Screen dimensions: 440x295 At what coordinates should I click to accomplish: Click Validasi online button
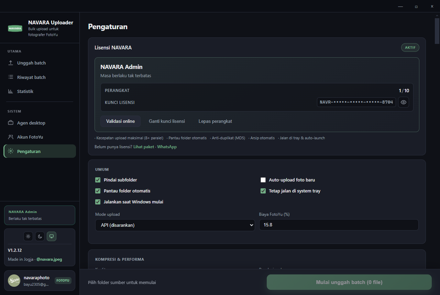120,121
